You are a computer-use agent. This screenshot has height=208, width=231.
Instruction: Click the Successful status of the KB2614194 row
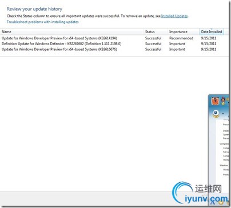tap(153, 38)
